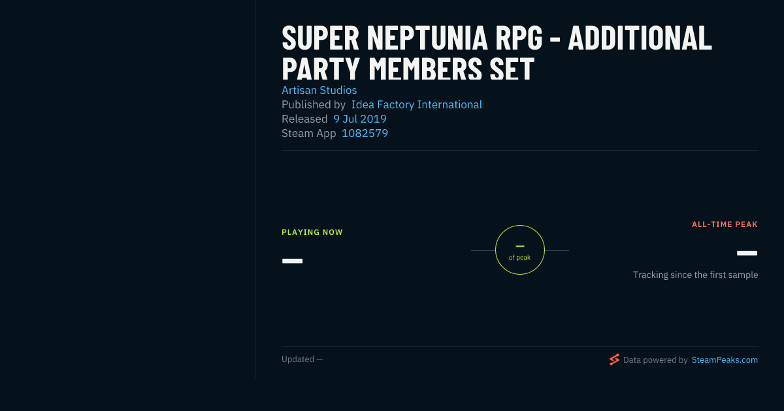Image resolution: width=784 pixels, height=411 pixels.
Task: Click the playing now dash value
Action: pos(292,261)
